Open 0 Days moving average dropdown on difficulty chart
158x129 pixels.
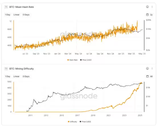(x=26, y=76)
